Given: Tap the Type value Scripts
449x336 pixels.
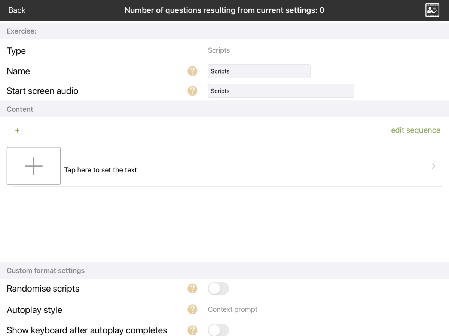Looking at the screenshot, I should (219, 50).
